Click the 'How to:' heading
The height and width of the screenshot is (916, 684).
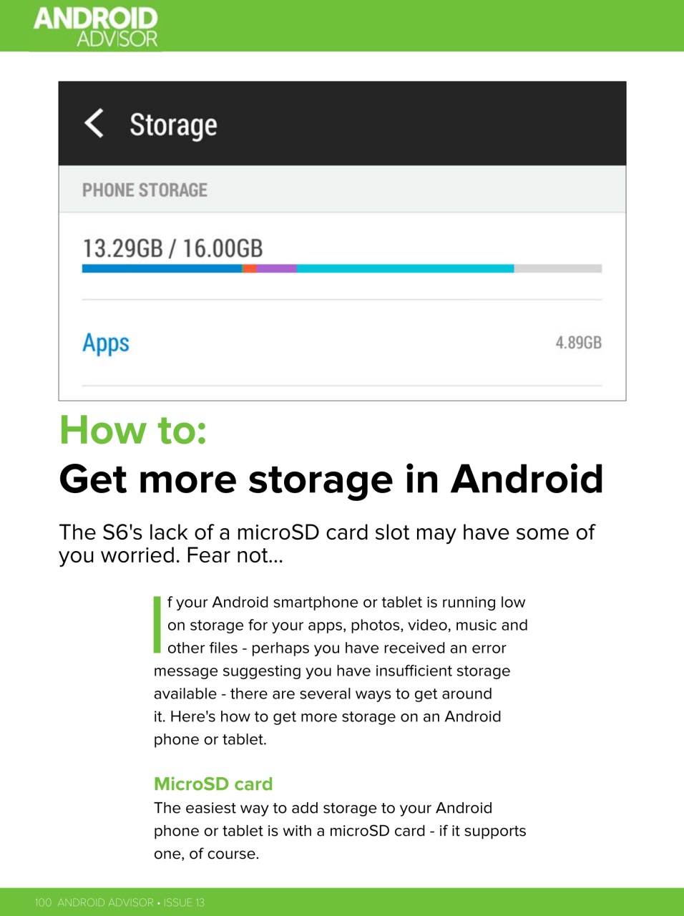coord(132,430)
